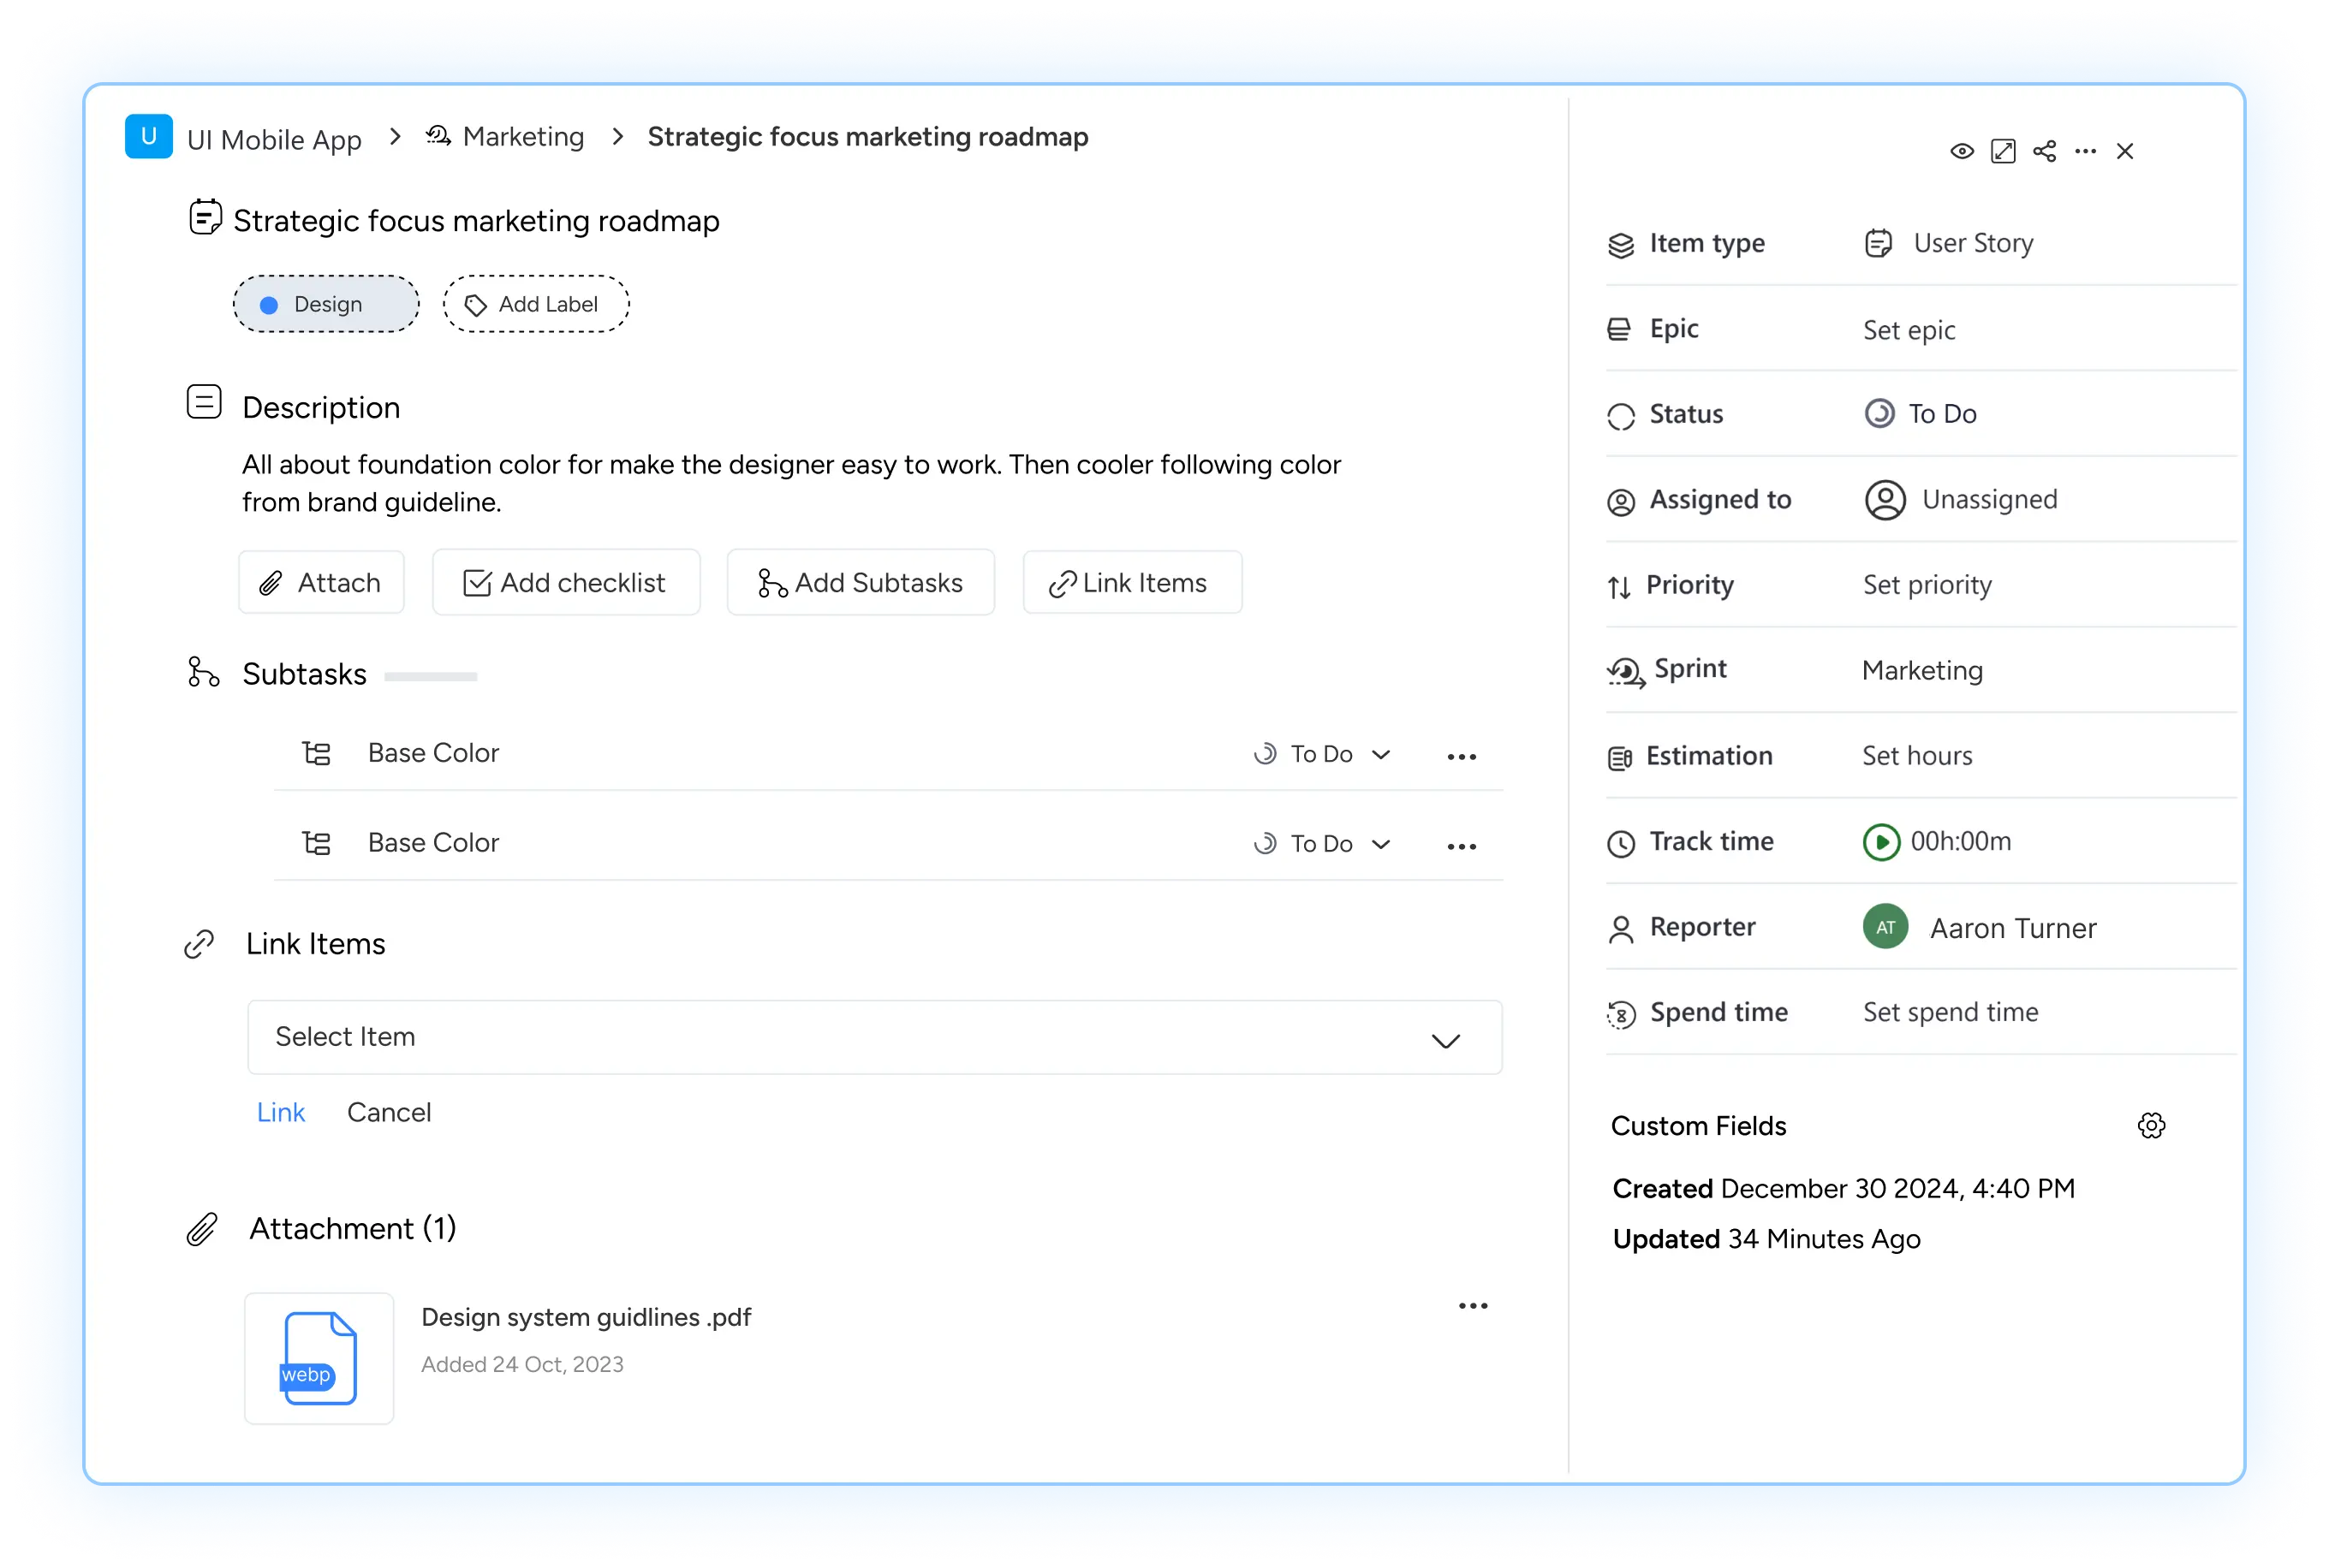Click the Add checklist button

click(565, 583)
